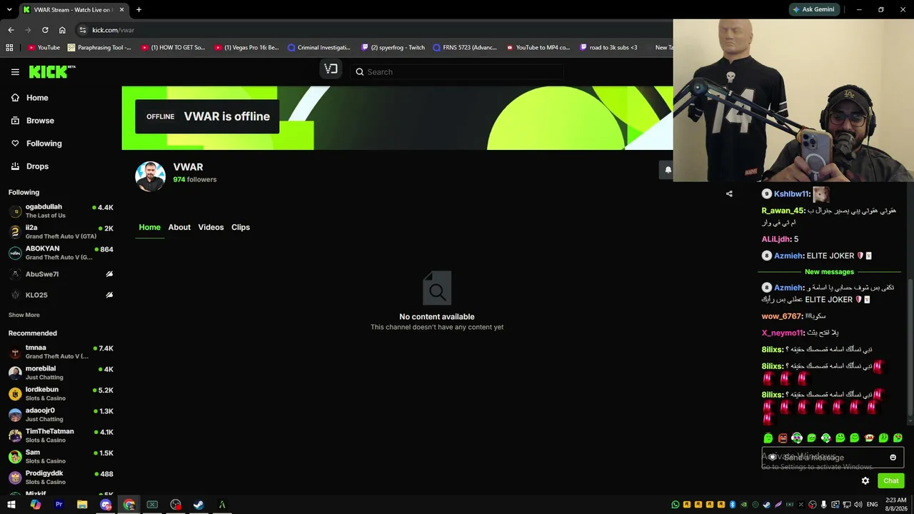Click the Bluetooth tray icon
The width and height of the screenshot is (914, 514).
733,505
